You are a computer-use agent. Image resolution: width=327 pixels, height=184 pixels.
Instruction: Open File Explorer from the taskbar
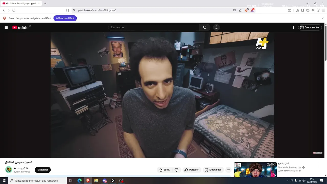(x=96, y=181)
